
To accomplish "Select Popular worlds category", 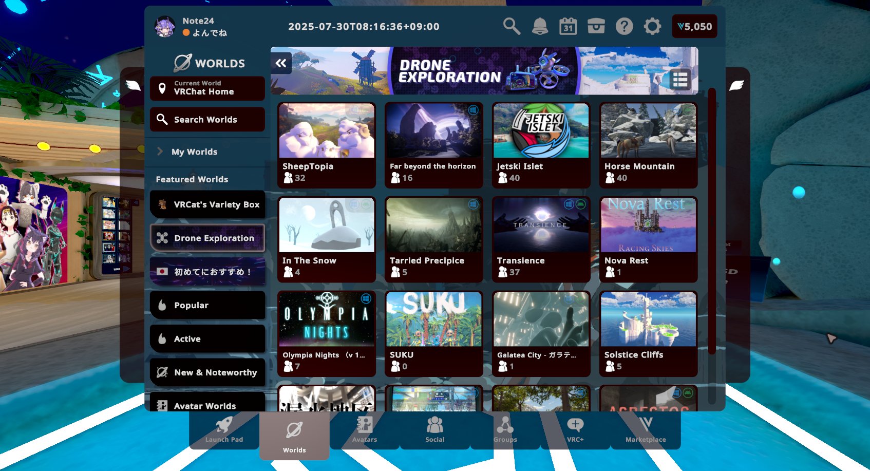I will click(207, 305).
